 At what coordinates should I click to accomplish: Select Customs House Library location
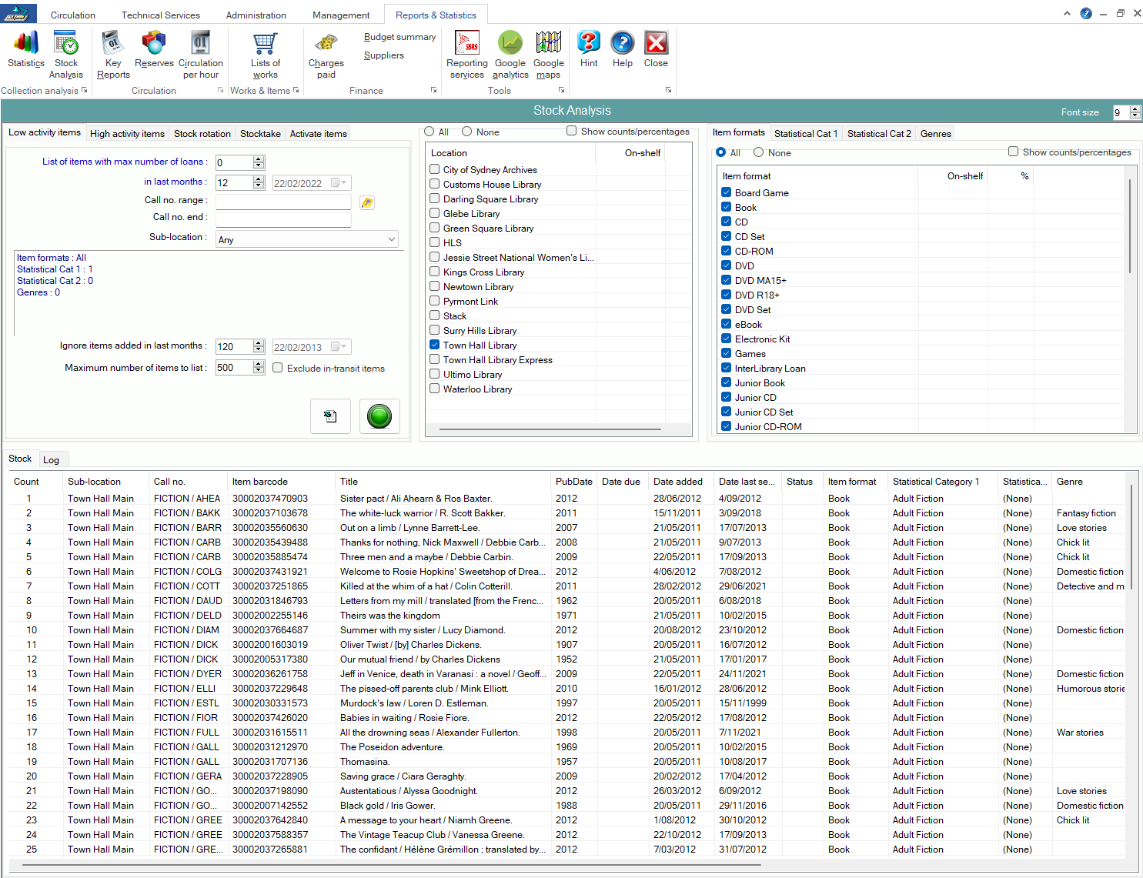click(434, 184)
